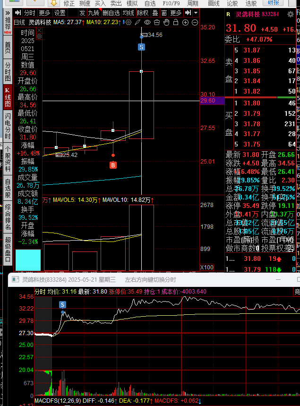Viewport: 300px width, 406px height.
Task: Open 卖出 menu item
Action: pos(116,3)
